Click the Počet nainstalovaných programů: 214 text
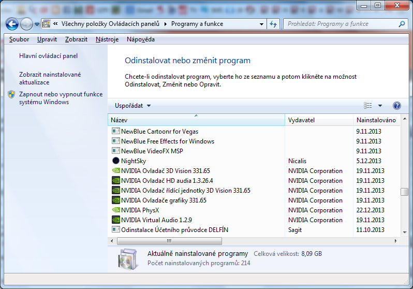Screen dimensions: 413x289 point(199,263)
